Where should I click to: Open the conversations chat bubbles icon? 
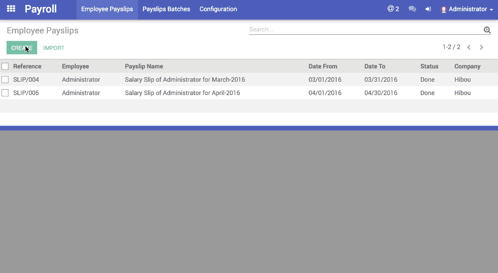click(x=412, y=9)
